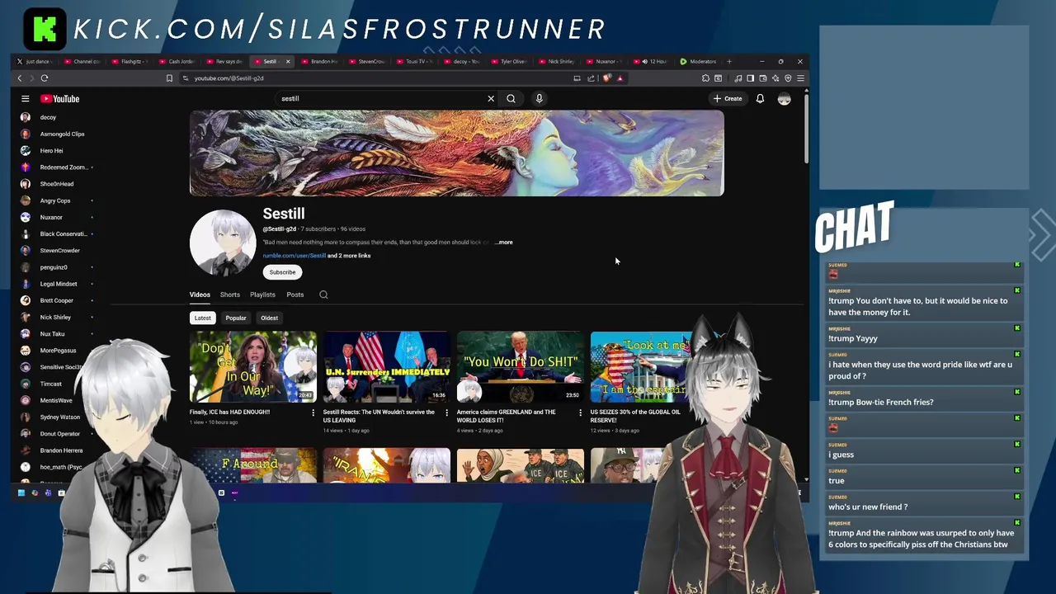Switch to the Posts channel tab

click(295, 295)
